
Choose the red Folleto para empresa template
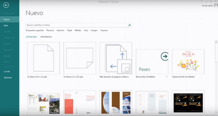tap(80, 102)
